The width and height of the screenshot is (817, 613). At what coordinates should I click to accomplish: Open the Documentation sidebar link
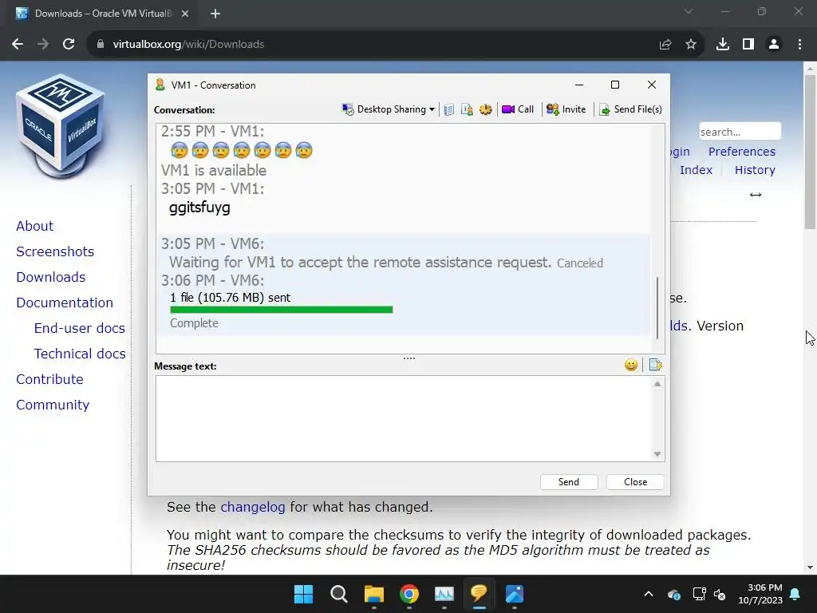point(65,303)
